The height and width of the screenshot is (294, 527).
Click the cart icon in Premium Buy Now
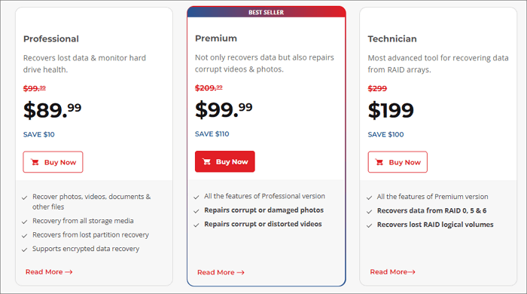[206, 162]
